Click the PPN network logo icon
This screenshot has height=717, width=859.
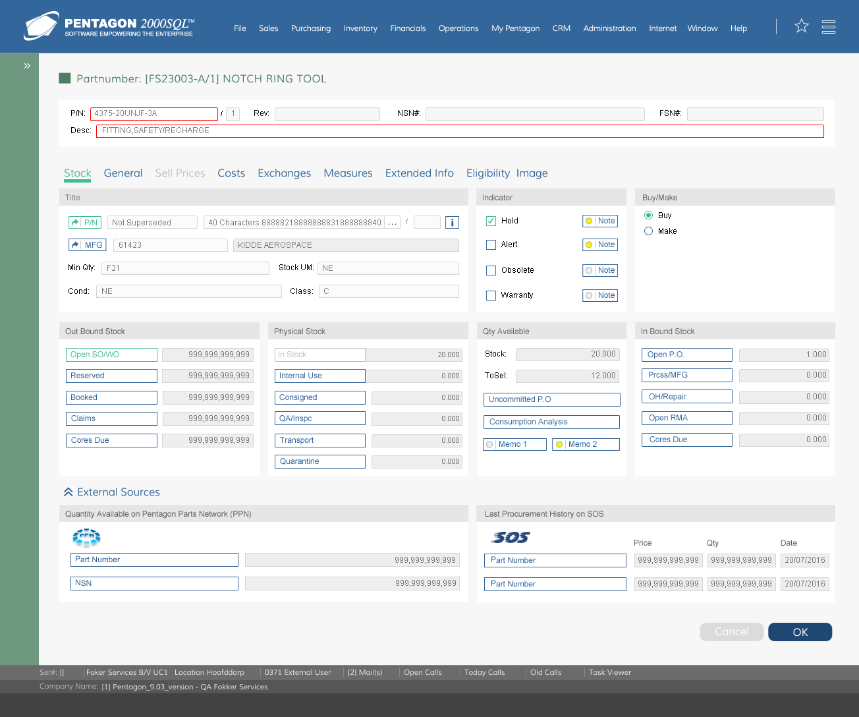click(x=86, y=538)
